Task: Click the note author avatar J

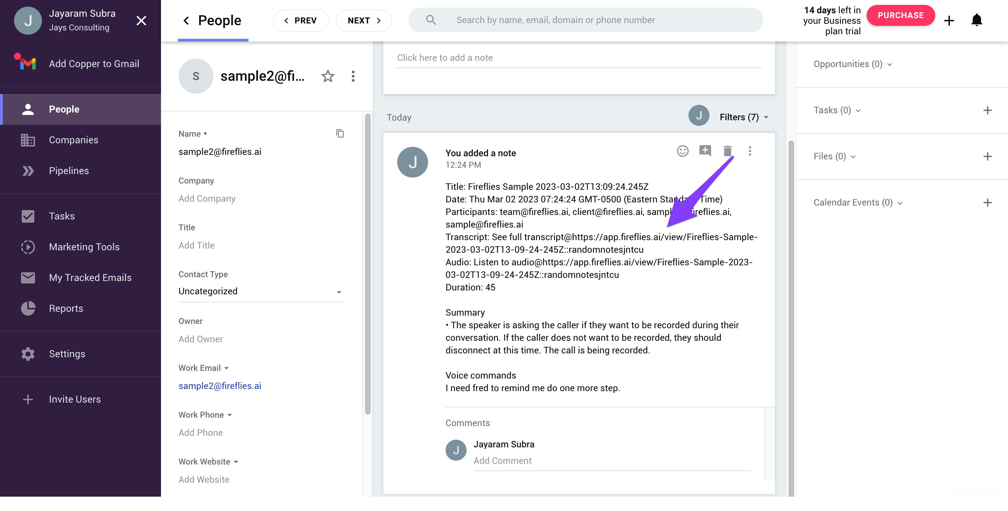Action: pyautogui.click(x=412, y=162)
